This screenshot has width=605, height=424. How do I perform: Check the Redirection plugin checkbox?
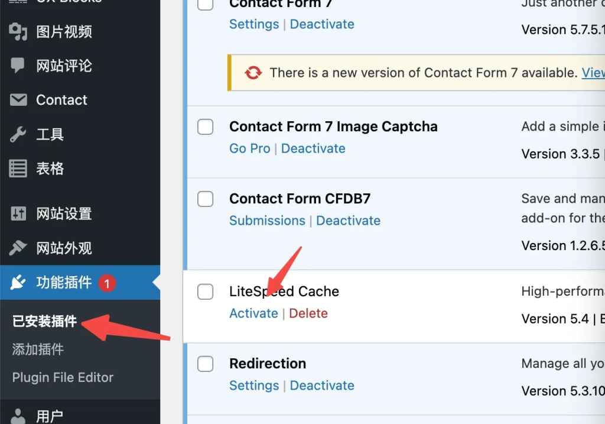point(205,364)
